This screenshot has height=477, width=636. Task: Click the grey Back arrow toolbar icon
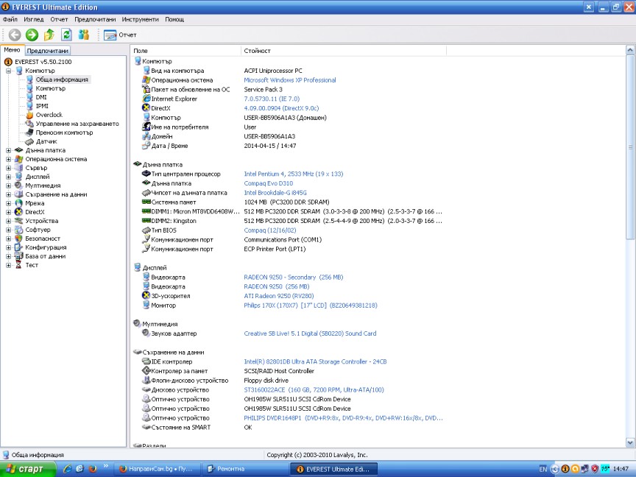click(x=15, y=35)
